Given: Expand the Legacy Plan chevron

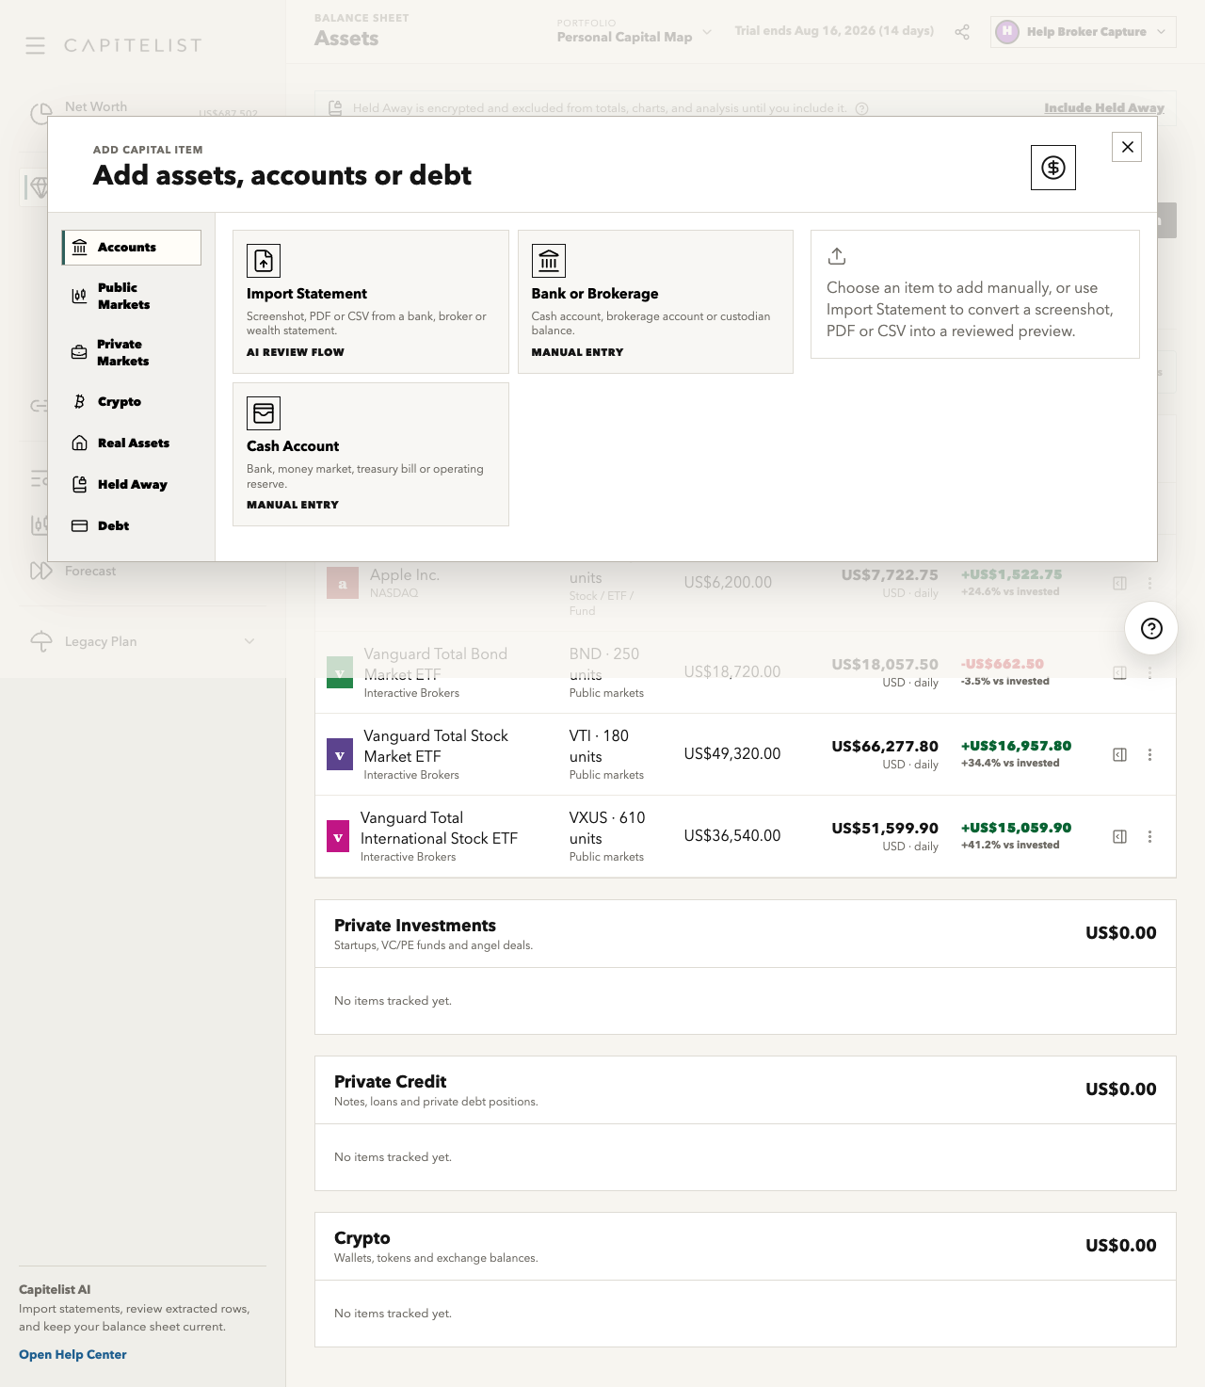Looking at the screenshot, I should pyautogui.click(x=249, y=642).
